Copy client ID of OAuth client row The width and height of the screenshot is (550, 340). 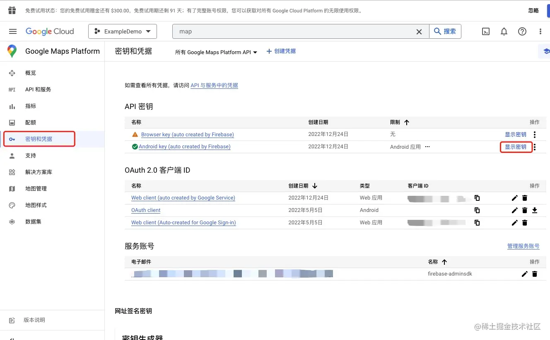click(x=477, y=210)
